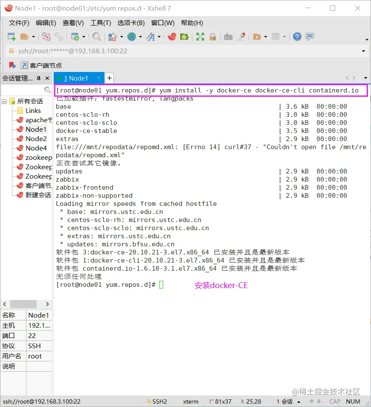Open the dropdown arrow beside font icon
This screenshot has width=371, height=407.
(x=159, y=37)
